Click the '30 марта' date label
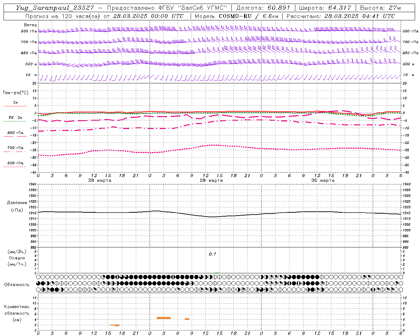This screenshot has height=336, width=420. 323,180
